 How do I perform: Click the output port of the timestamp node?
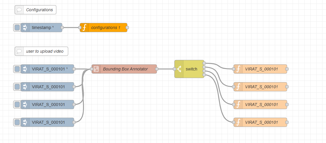pyautogui.click(x=62, y=28)
